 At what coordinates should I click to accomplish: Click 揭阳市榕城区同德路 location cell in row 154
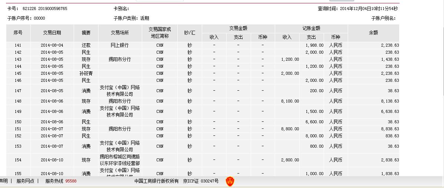point(120,160)
